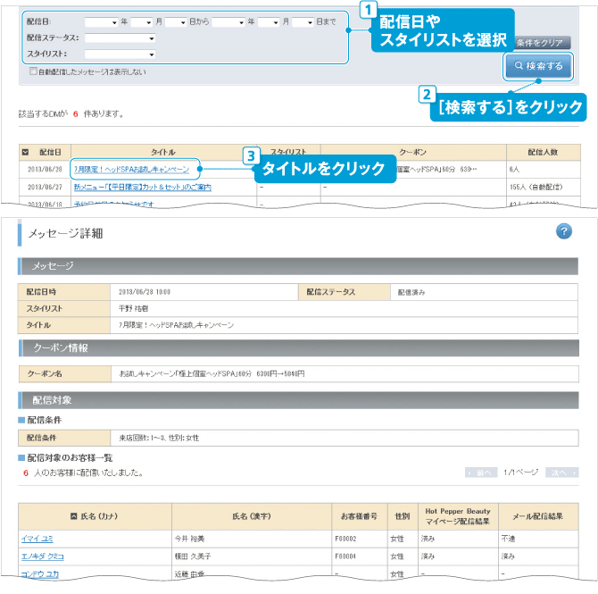
Task: Open the 7月限定！ヘッドSPAお試しキャンペーン title link
Action: 131,169
